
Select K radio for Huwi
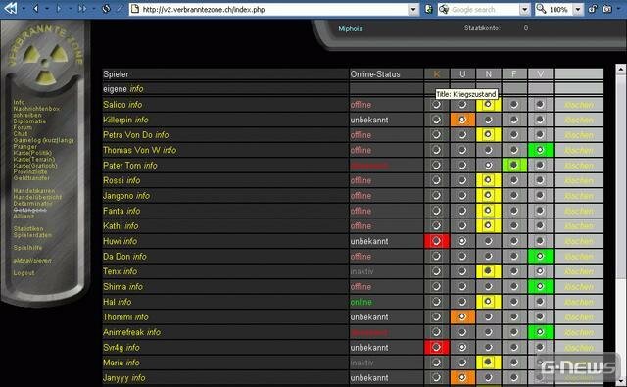[x=436, y=241]
